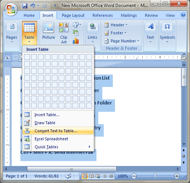Switch to the Page Layout tab
Image resolution: width=190 pixels, height=183 pixels.
click(73, 15)
